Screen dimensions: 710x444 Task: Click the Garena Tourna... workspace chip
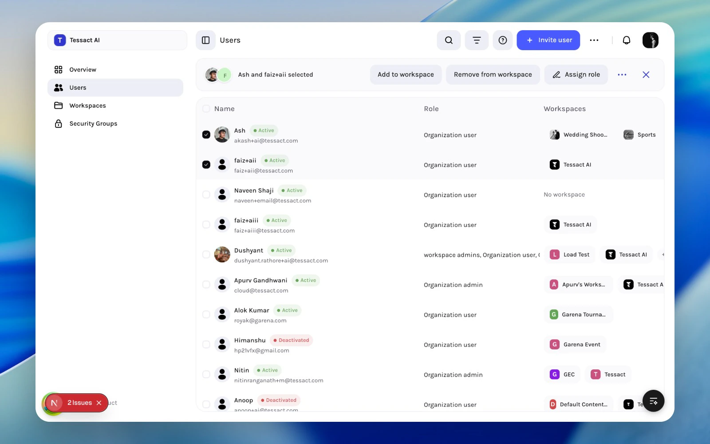(x=579, y=315)
